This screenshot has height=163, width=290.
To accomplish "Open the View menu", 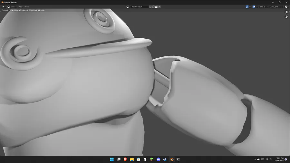I will (x=20, y=7).
